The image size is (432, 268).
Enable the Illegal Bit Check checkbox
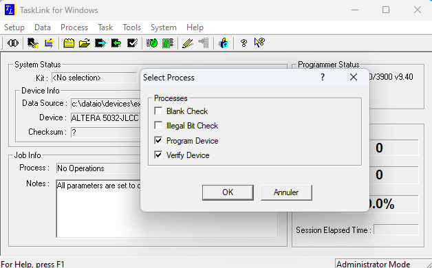pyautogui.click(x=158, y=126)
